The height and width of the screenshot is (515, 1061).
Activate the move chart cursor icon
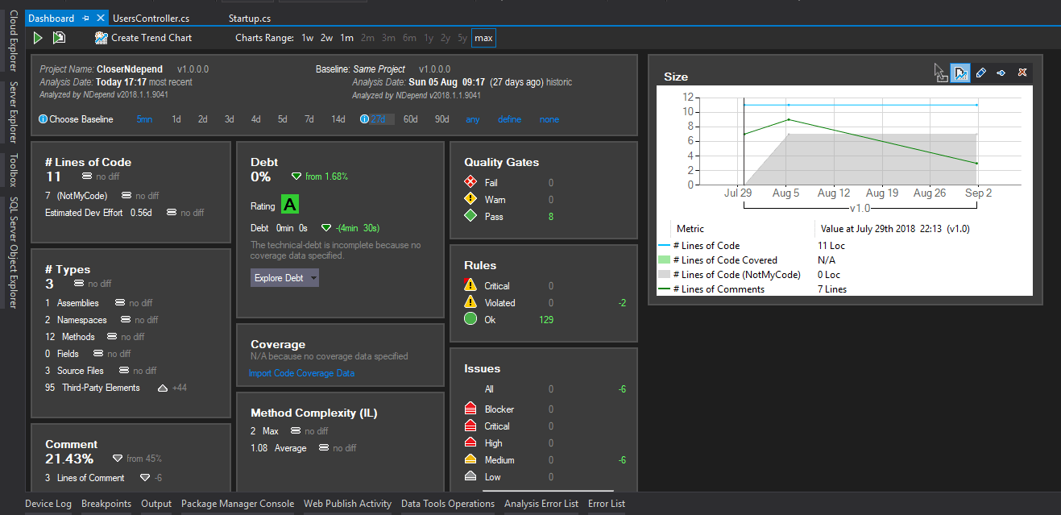(x=940, y=73)
